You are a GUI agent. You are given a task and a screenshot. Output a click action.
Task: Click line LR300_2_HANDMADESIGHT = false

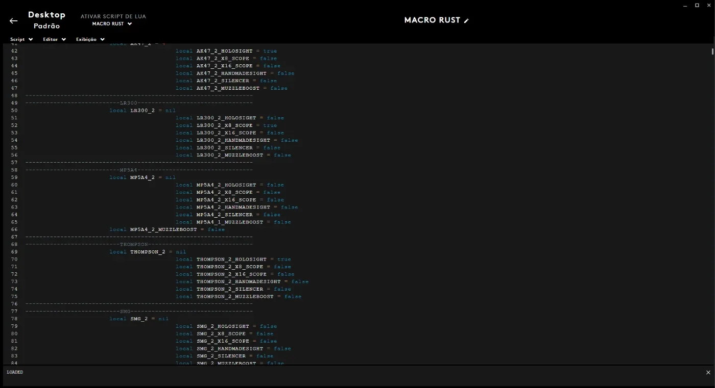point(236,140)
